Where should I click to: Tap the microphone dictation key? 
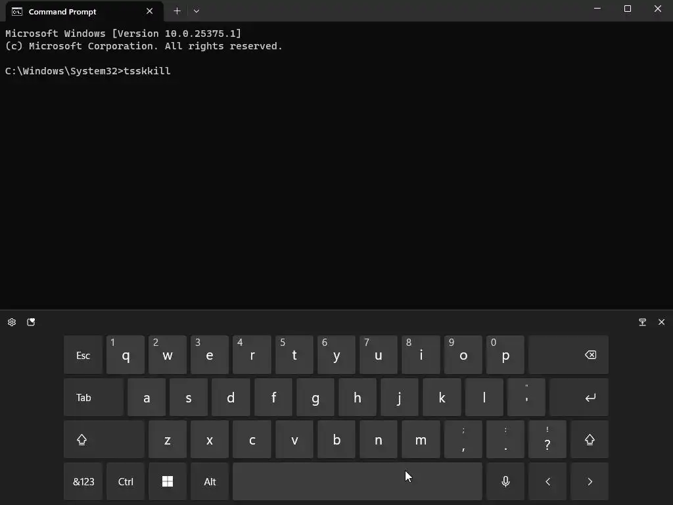pyautogui.click(x=505, y=481)
